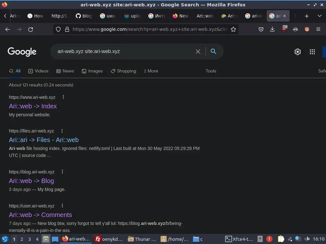
Task: Click the 16:10 panel clock
Action: tap(319, 239)
